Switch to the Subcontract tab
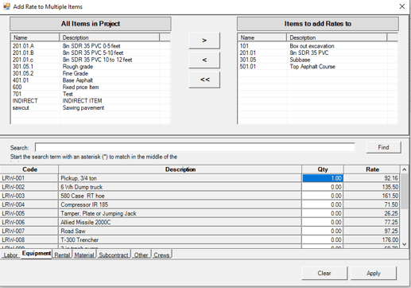Viewport: 411px width, 288px height. [x=114, y=255]
